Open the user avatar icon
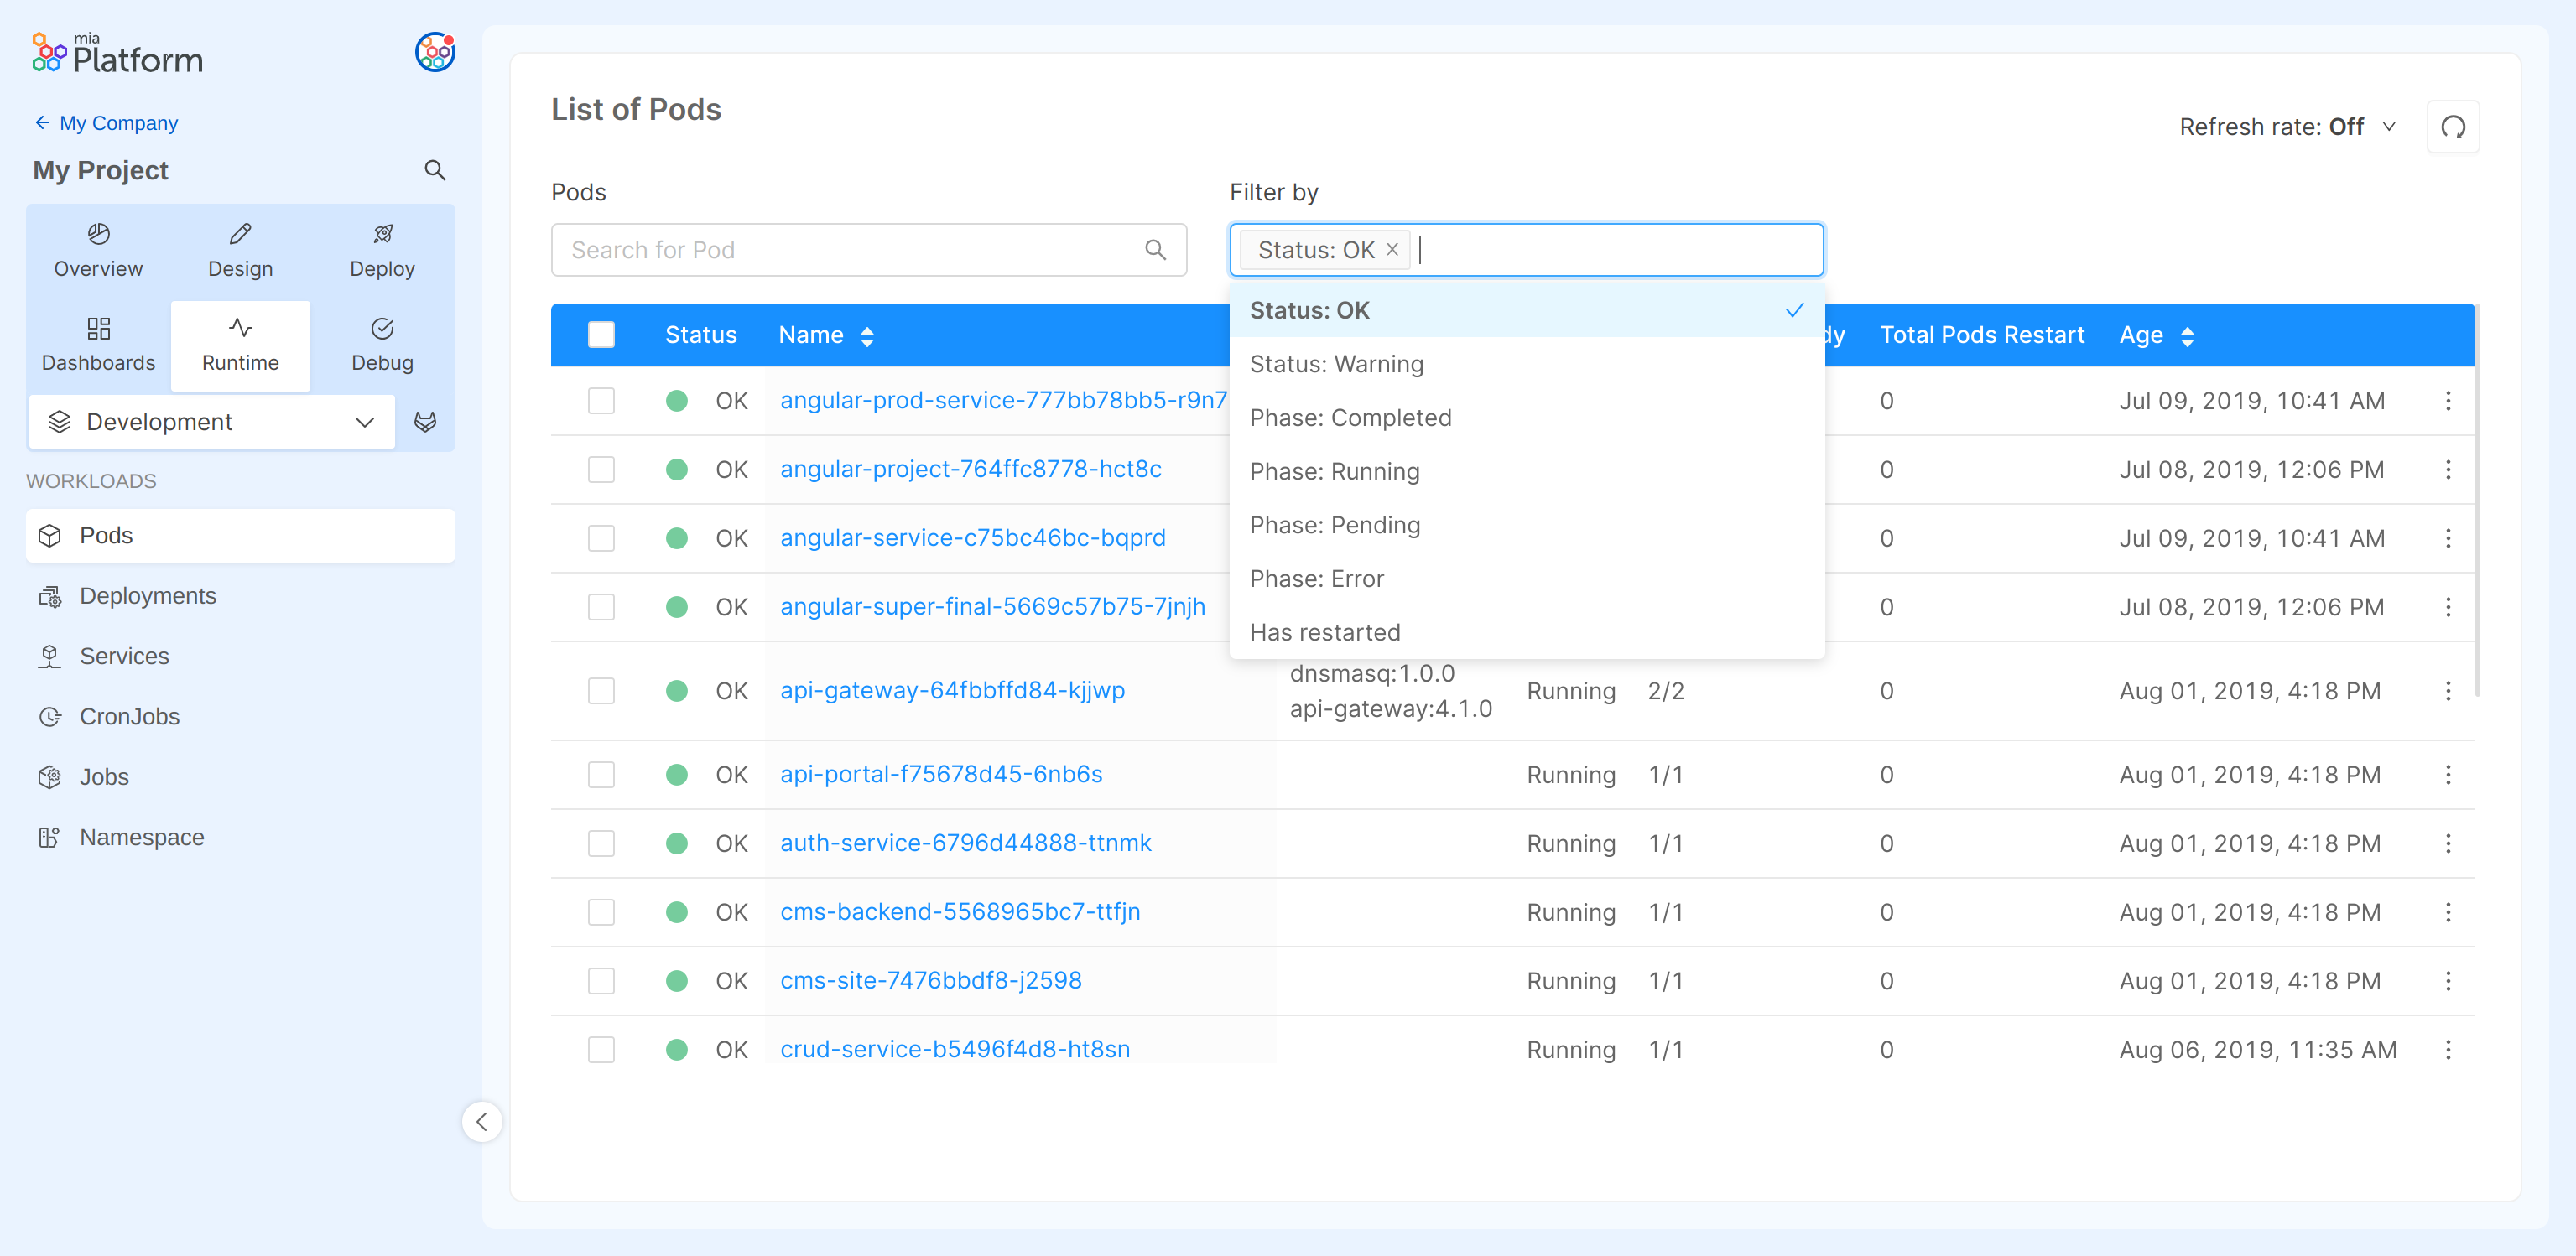Image resolution: width=2576 pixels, height=1256 pixels. click(x=435, y=52)
